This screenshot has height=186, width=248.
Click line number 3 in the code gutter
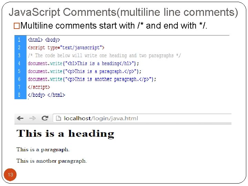(19, 55)
